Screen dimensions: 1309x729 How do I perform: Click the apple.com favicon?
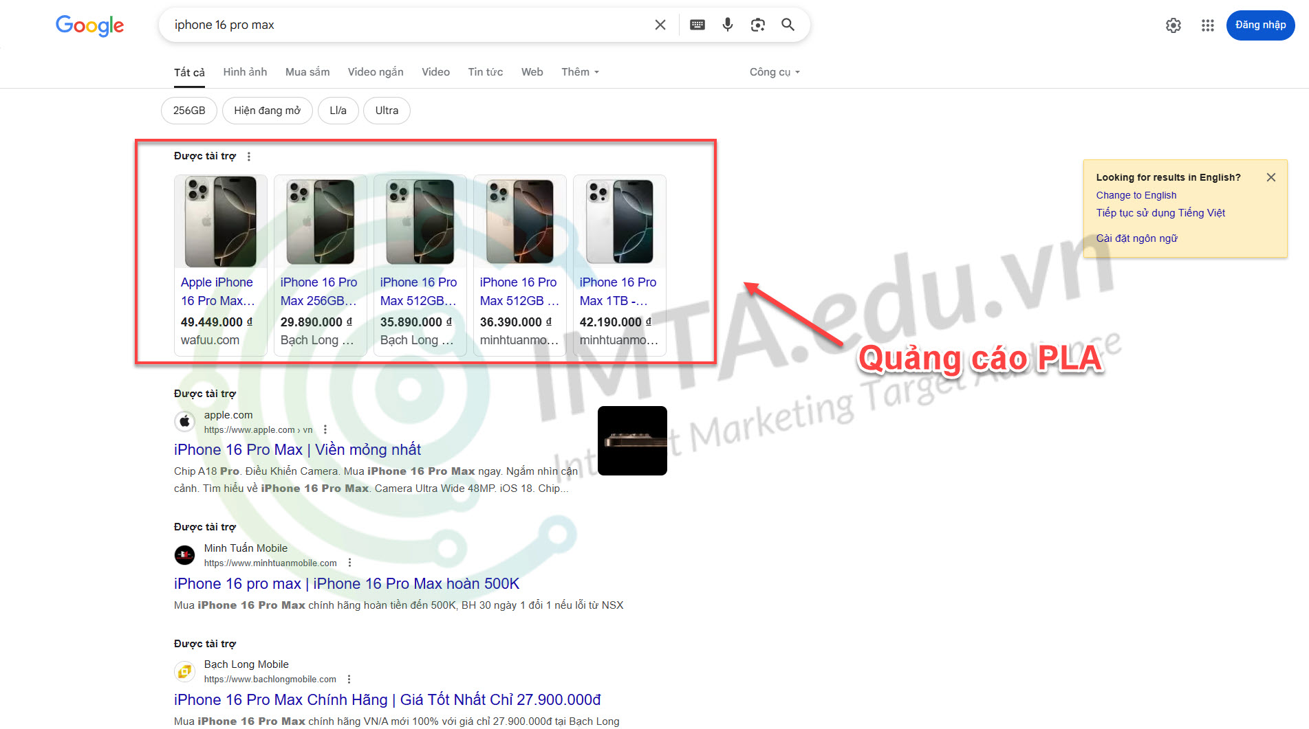185,421
